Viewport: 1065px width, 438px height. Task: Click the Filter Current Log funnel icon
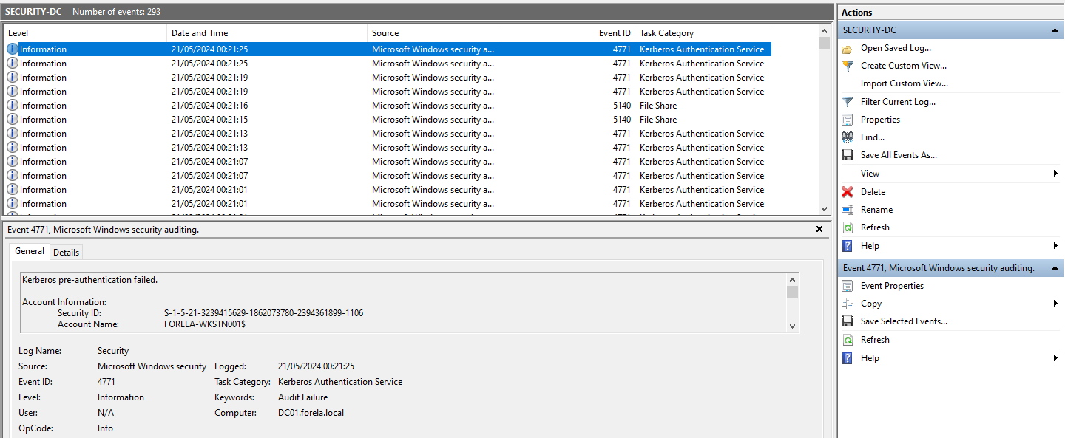(848, 102)
